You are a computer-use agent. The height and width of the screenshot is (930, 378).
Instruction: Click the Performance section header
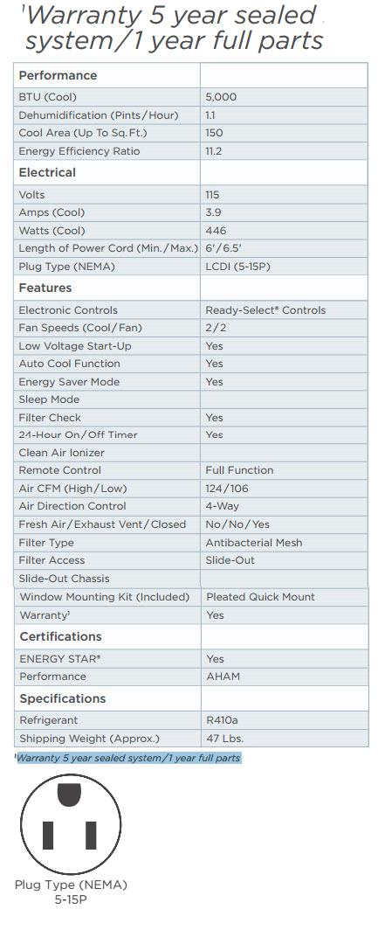pyautogui.click(x=58, y=75)
